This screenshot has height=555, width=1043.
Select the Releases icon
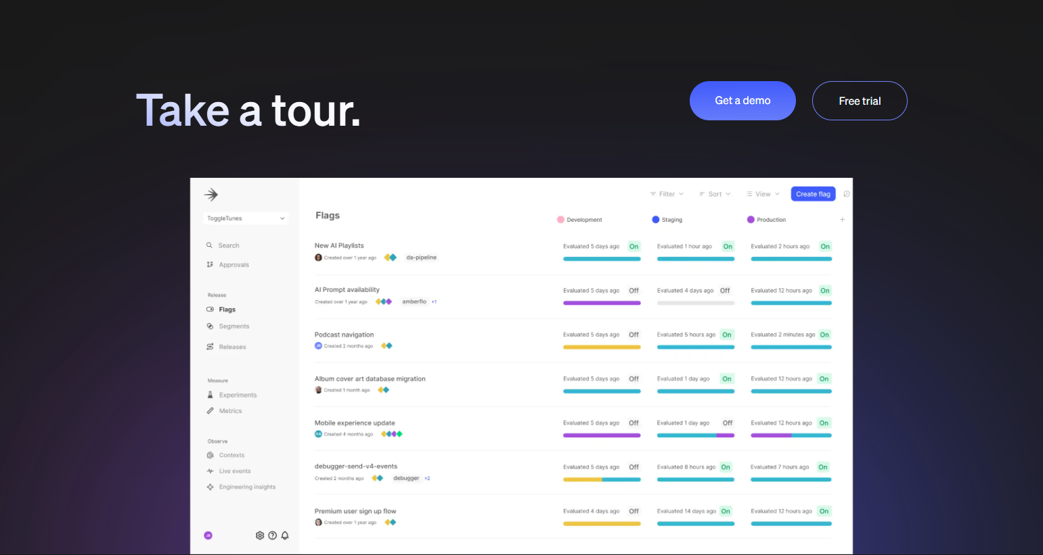point(210,346)
